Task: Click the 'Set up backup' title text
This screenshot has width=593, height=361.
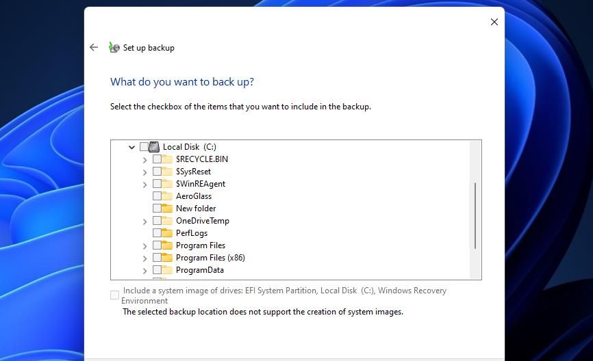Action: (x=149, y=48)
